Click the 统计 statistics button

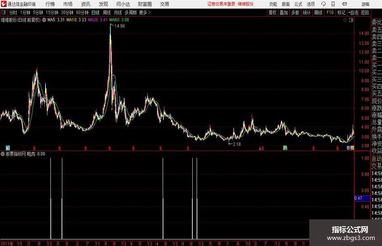[x=306, y=13]
